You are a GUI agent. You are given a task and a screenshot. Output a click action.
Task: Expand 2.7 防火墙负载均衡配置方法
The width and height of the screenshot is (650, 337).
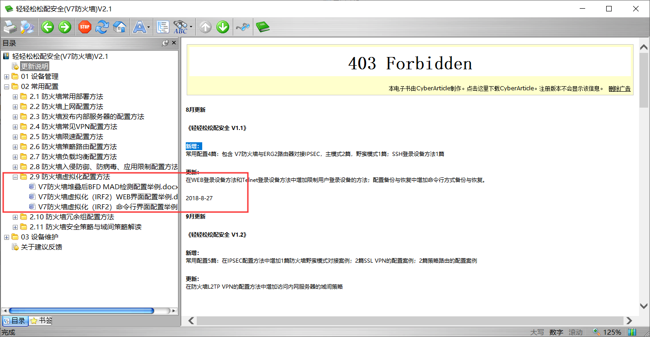click(x=15, y=157)
